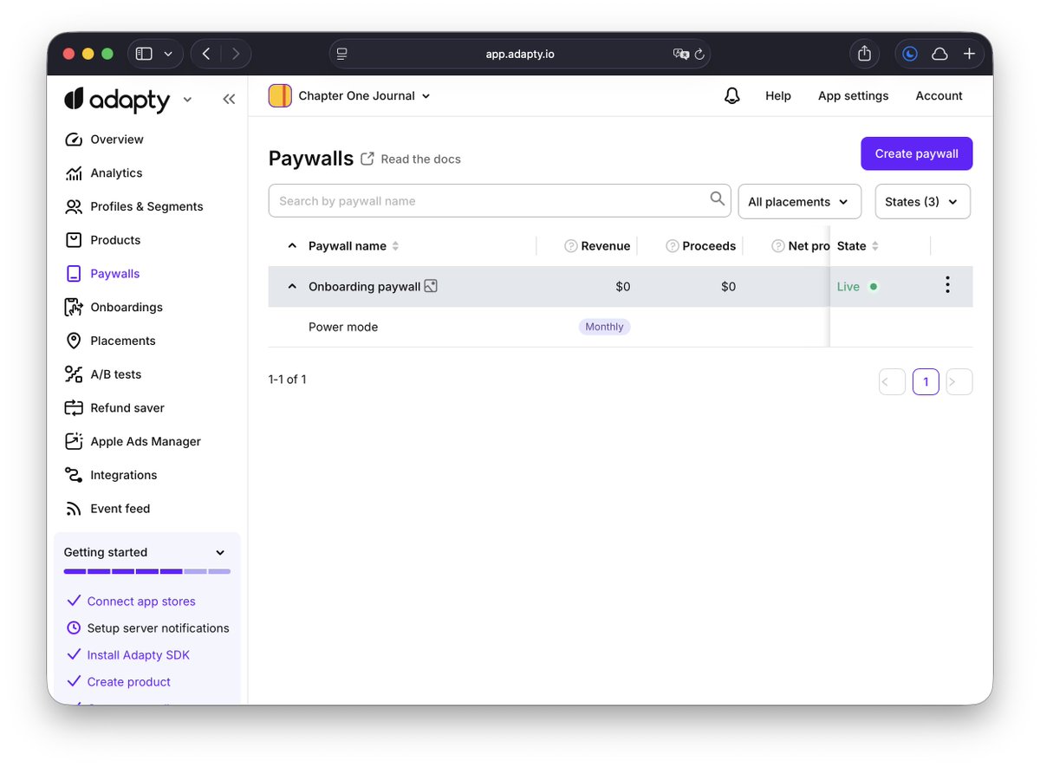Click the Chapter One Journal app icon
Viewport: 1040px width, 767px height.
(280, 96)
